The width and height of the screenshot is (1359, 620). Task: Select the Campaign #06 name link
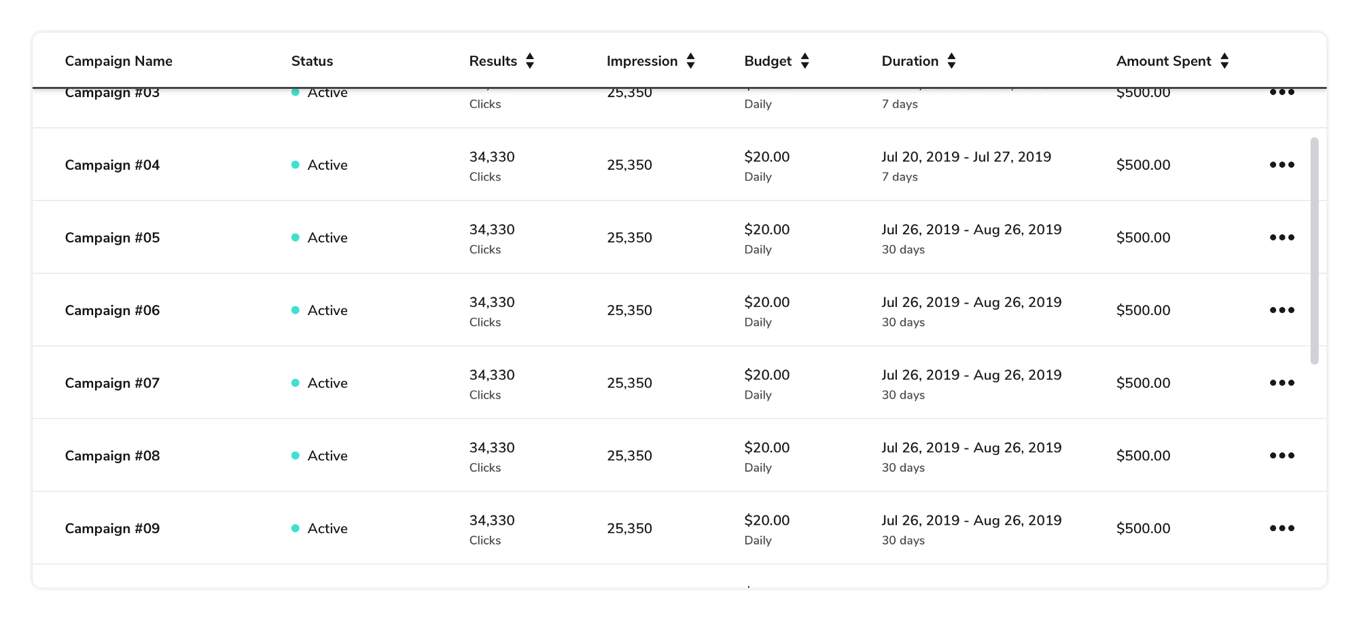[112, 310]
